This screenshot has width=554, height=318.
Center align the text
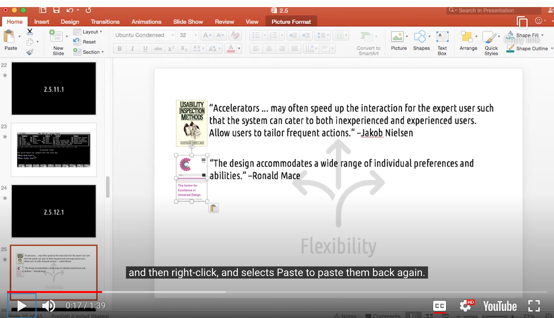click(x=269, y=49)
